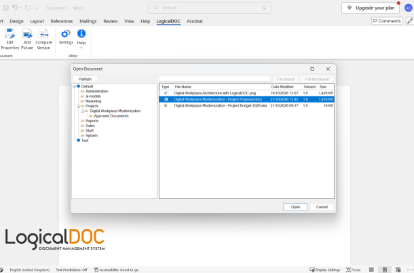Click the Edit Properties ribbon icon

[x=10, y=34]
